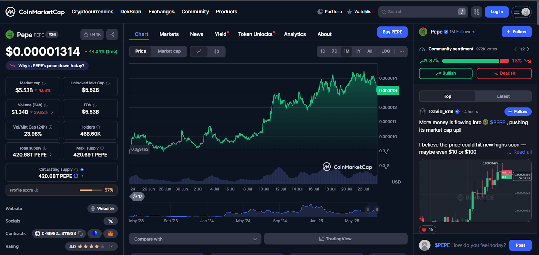The height and width of the screenshot is (255, 539).
Task: Open Community navigation menu
Action: 195,12
